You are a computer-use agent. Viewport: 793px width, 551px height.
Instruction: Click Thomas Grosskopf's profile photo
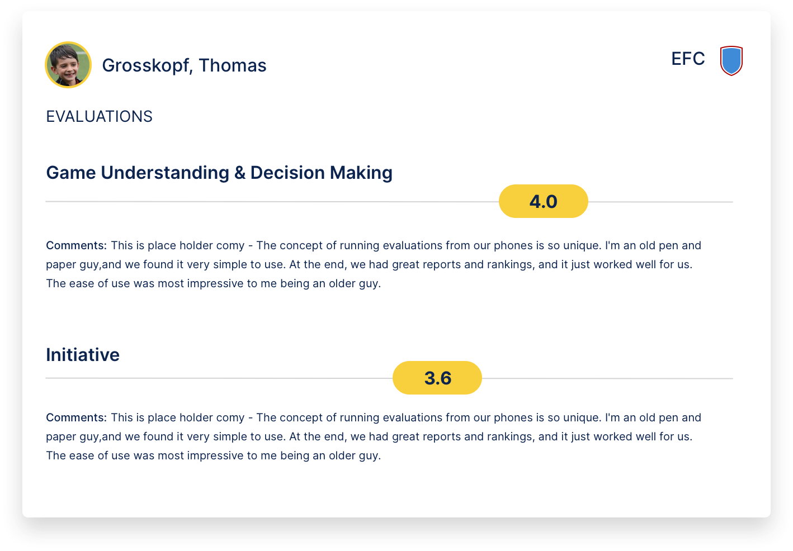tap(68, 65)
